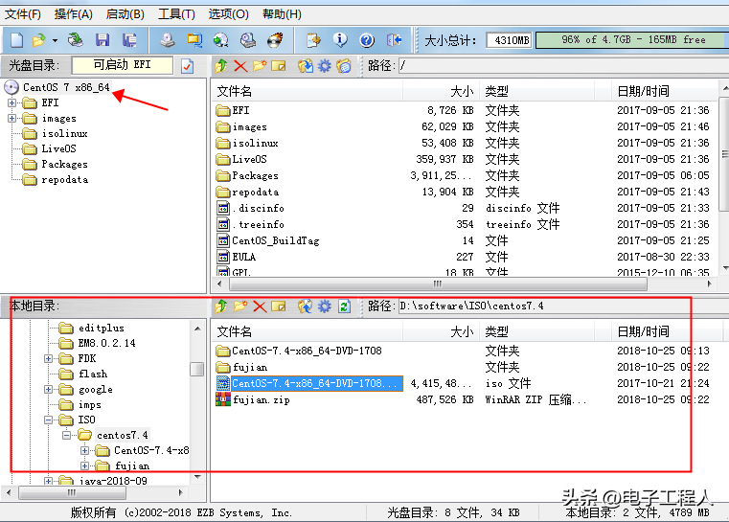729x522 pixels.
Task: Expand the FDK folder in local tree
Action: pyautogui.click(x=48, y=358)
